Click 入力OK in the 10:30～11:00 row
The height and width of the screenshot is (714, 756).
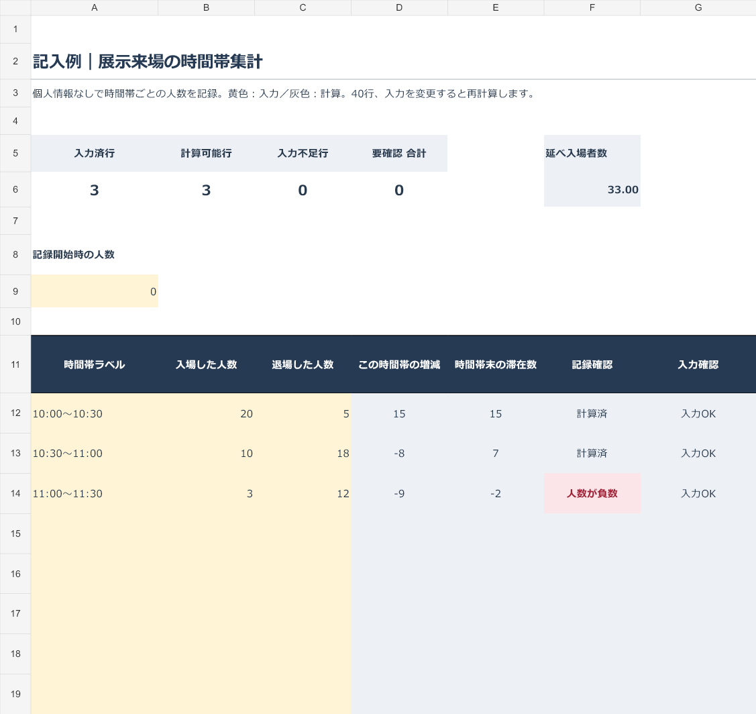pos(698,454)
